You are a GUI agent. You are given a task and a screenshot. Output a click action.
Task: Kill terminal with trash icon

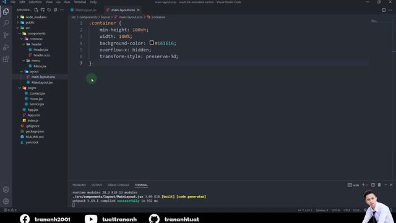pyautogui.click(x=379, y=185)
